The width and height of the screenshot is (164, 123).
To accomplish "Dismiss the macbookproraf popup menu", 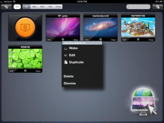I will [x=82, y=83].
